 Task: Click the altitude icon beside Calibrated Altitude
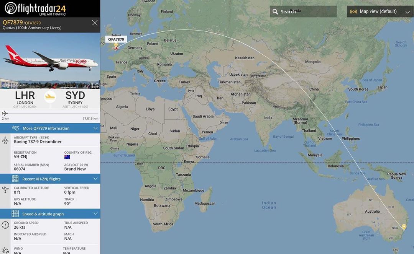pyautogui.click(x=5, y=190)
